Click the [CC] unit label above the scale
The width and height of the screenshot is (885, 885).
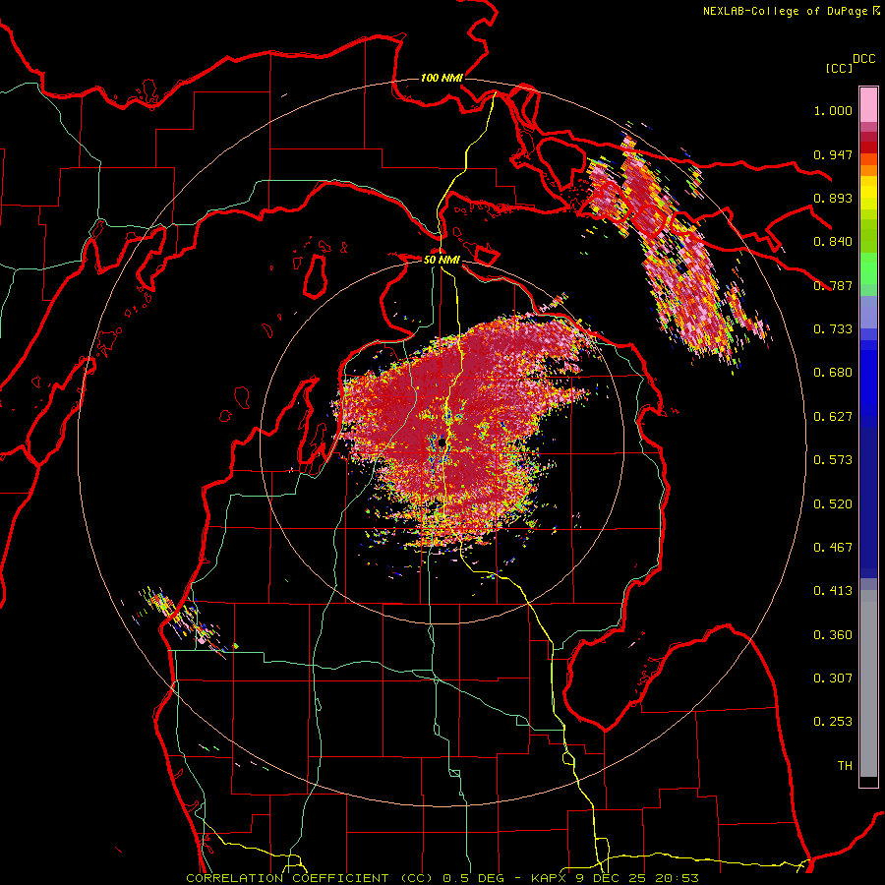click(839, 68)
